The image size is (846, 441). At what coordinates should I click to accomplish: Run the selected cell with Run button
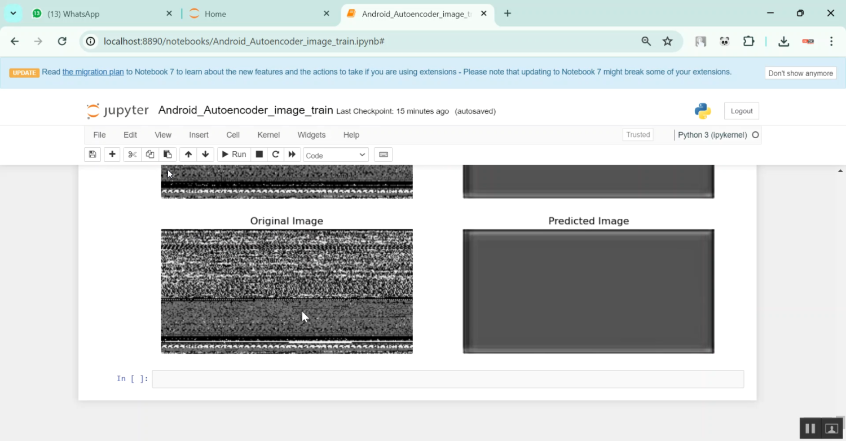[233, 154]
